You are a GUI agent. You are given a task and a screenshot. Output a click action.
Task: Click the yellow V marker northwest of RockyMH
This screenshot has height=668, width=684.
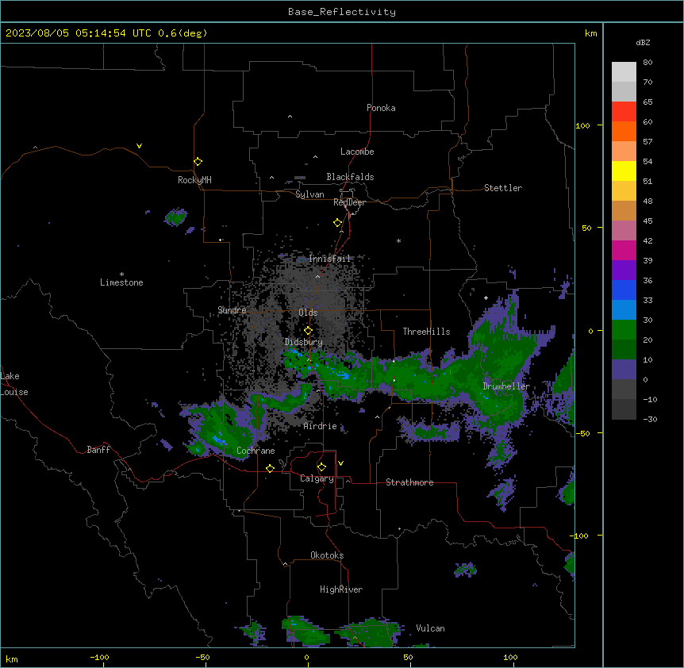pos(139,146)
